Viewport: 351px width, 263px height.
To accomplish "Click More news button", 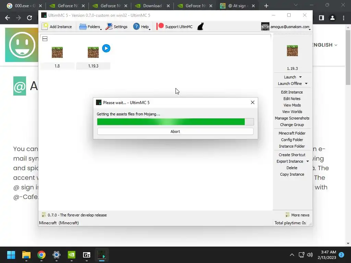I will point(298,215).
